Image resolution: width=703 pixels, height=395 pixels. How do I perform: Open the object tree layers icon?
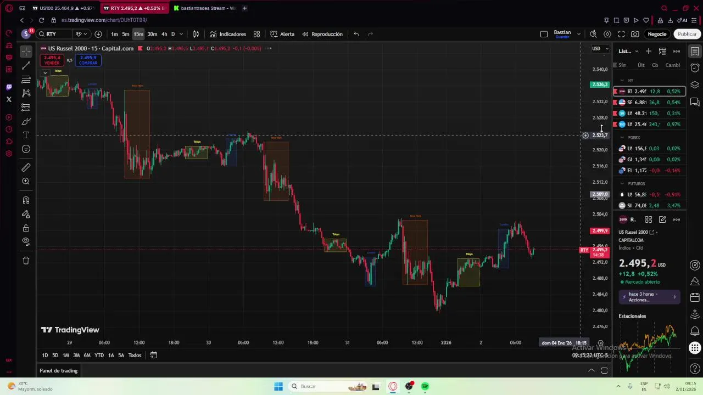click(695, 85)
